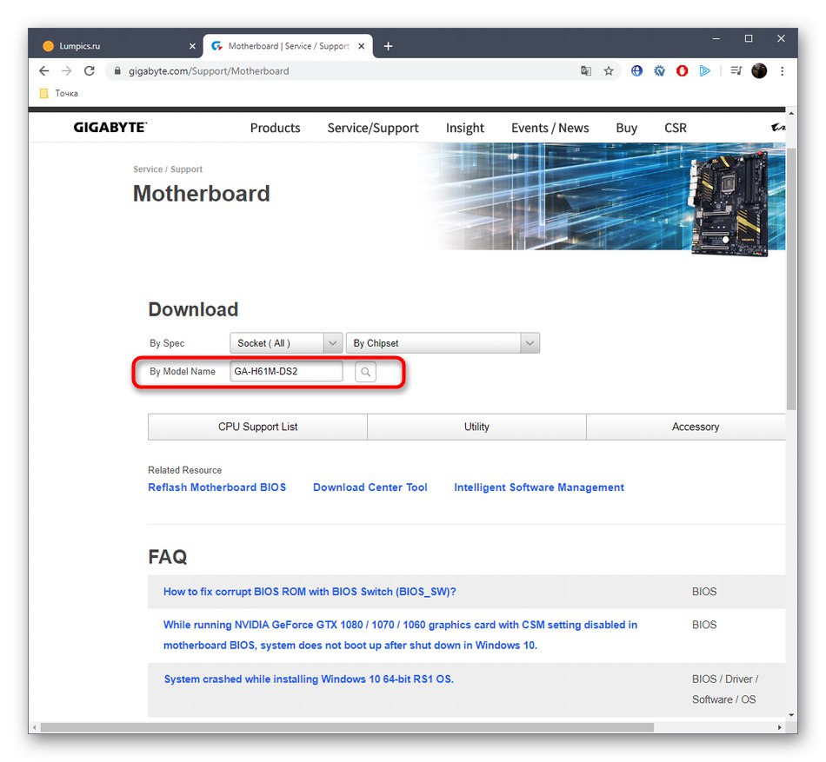Viewport: 826px width, 762px height.
Task: Select the Service/Support menu item
Action: coord(372,127)
